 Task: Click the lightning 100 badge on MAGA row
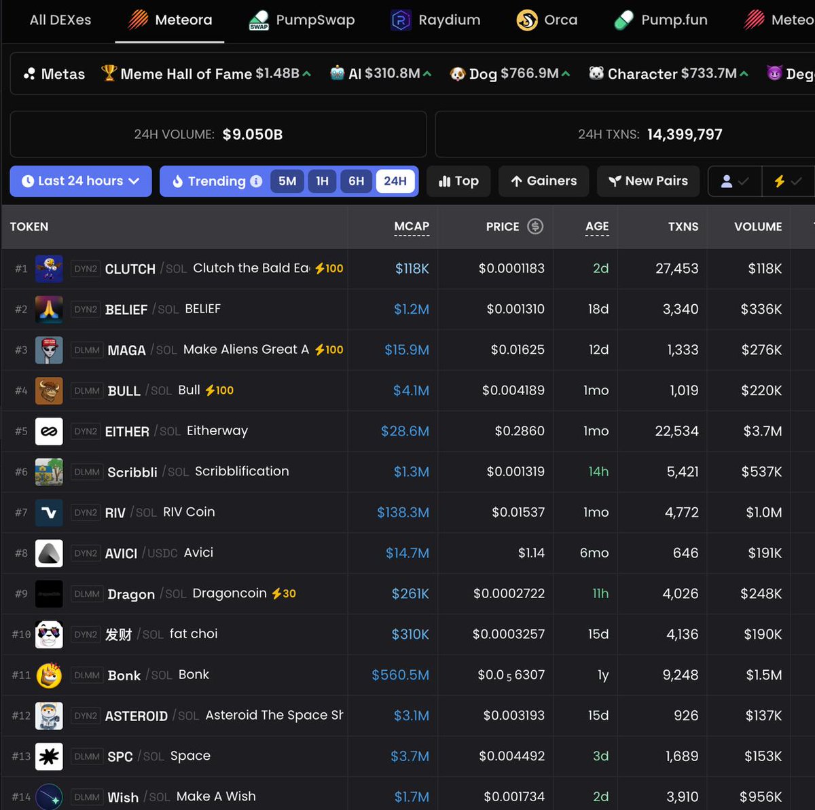click(329, 350)
